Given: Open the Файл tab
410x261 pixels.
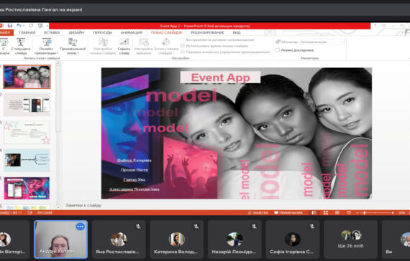Looking at the screenshot, I should point(5,32).
